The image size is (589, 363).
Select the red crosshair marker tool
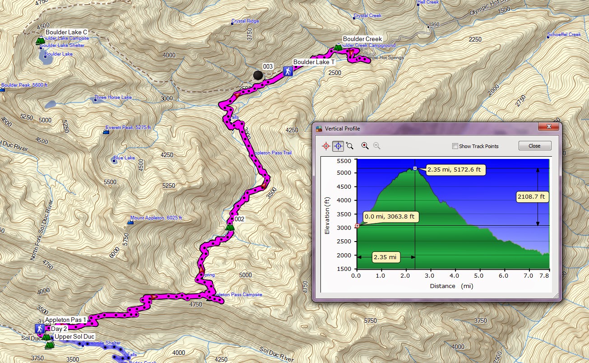point(326,146)
